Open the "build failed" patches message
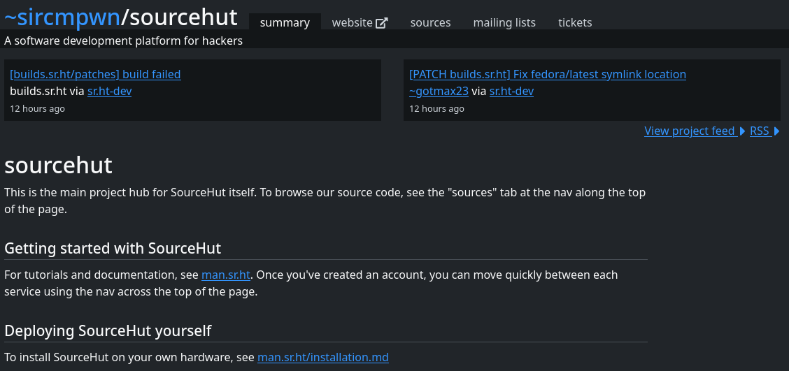The height and width of the screenshot is (371, 789). (95, 74)
